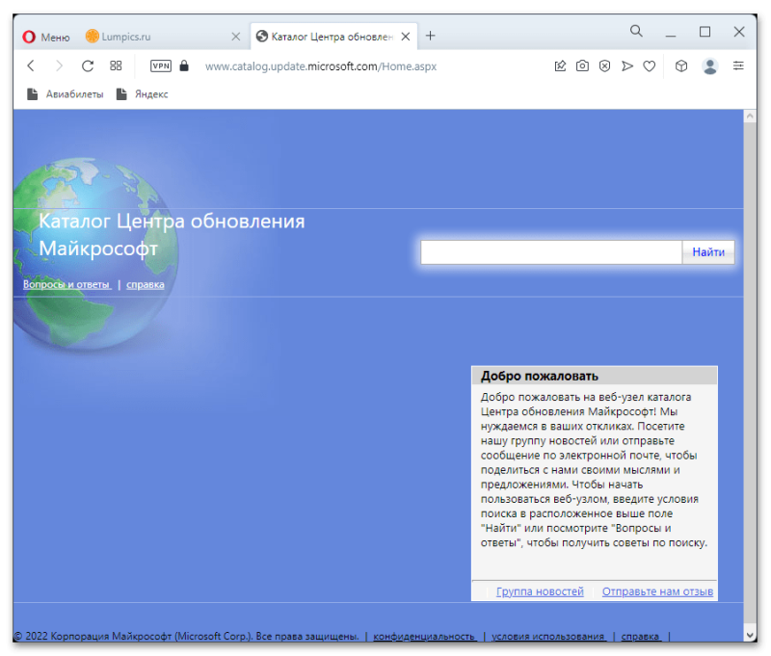The width and height of the screenshot is (771, 656).
Task: Close the Каталог Центра обновления tab
Action: coord(406,37)
